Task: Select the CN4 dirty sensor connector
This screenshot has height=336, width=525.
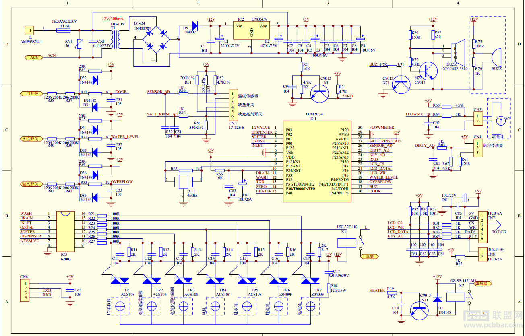Action: coord(478,148)
